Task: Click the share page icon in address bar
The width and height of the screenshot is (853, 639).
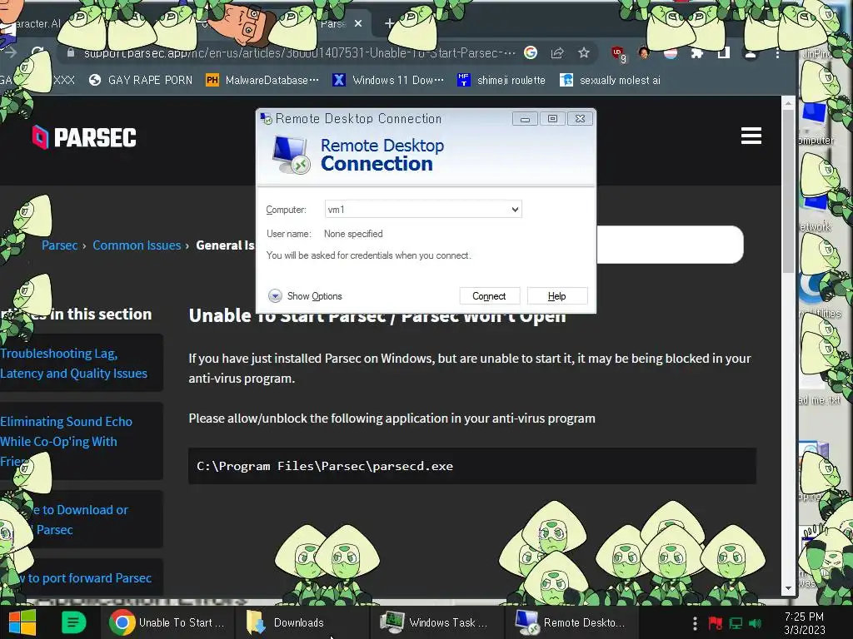Action: [557, 52]
